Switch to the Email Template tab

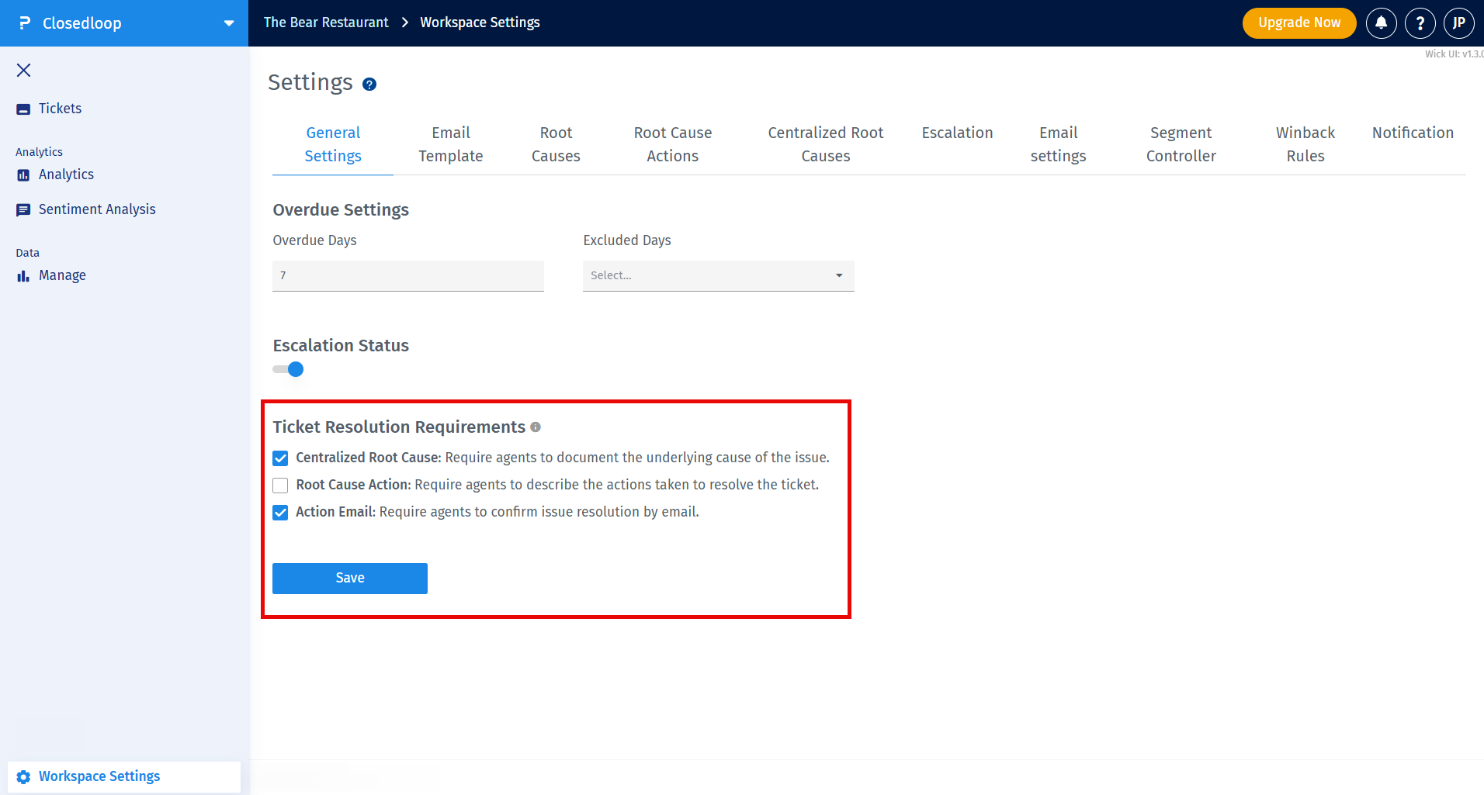(450, 144)
